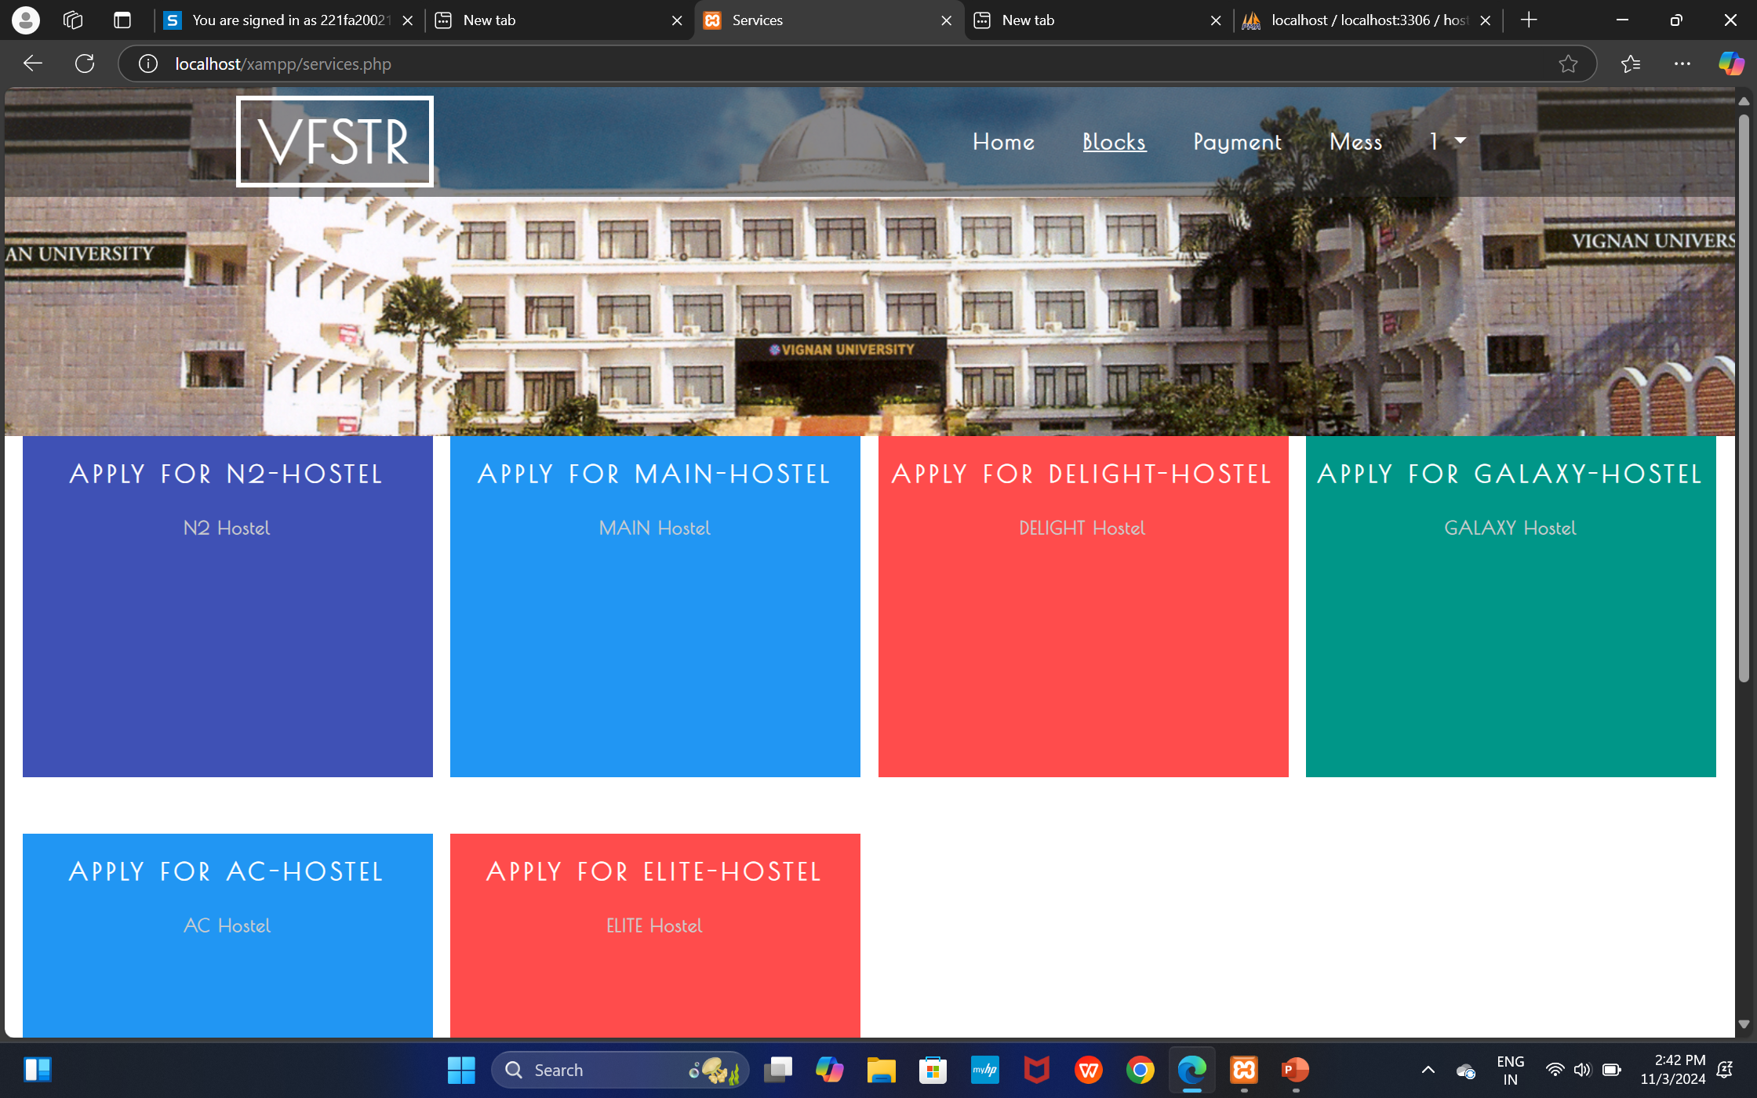Open the volume speaker icon
The image size is (1757, 1098).
point(1582,1070)
